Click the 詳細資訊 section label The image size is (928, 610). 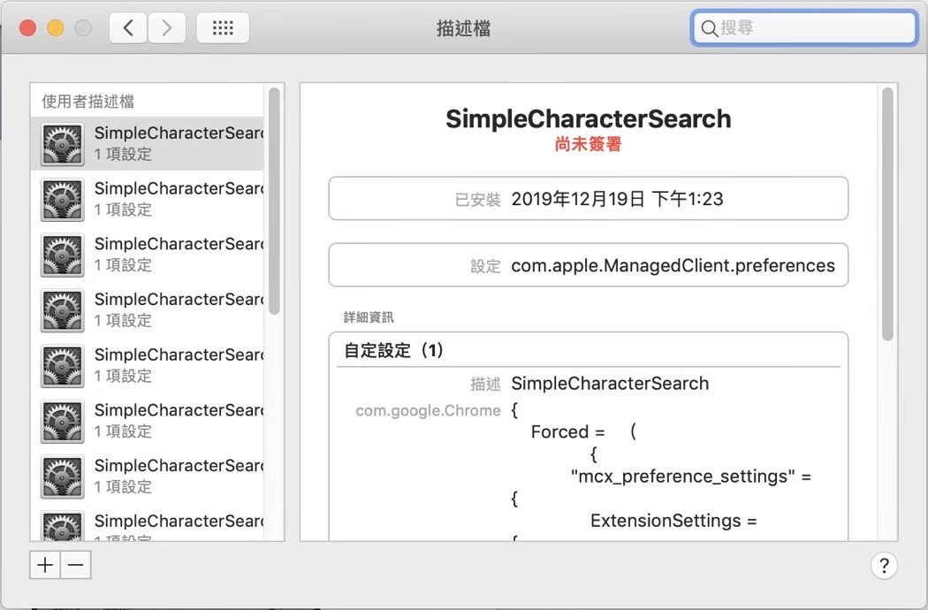coord(369,317)
